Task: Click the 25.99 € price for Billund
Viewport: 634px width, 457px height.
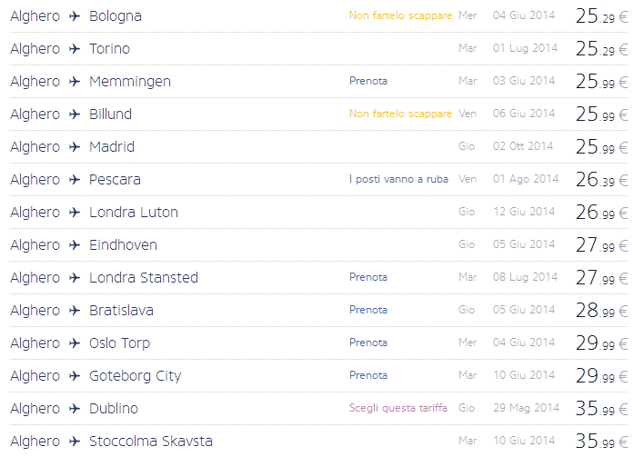Action: coord(601,114)
